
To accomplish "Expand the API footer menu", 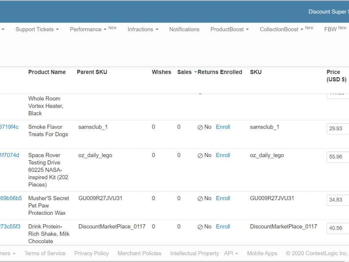I will 231,254.
